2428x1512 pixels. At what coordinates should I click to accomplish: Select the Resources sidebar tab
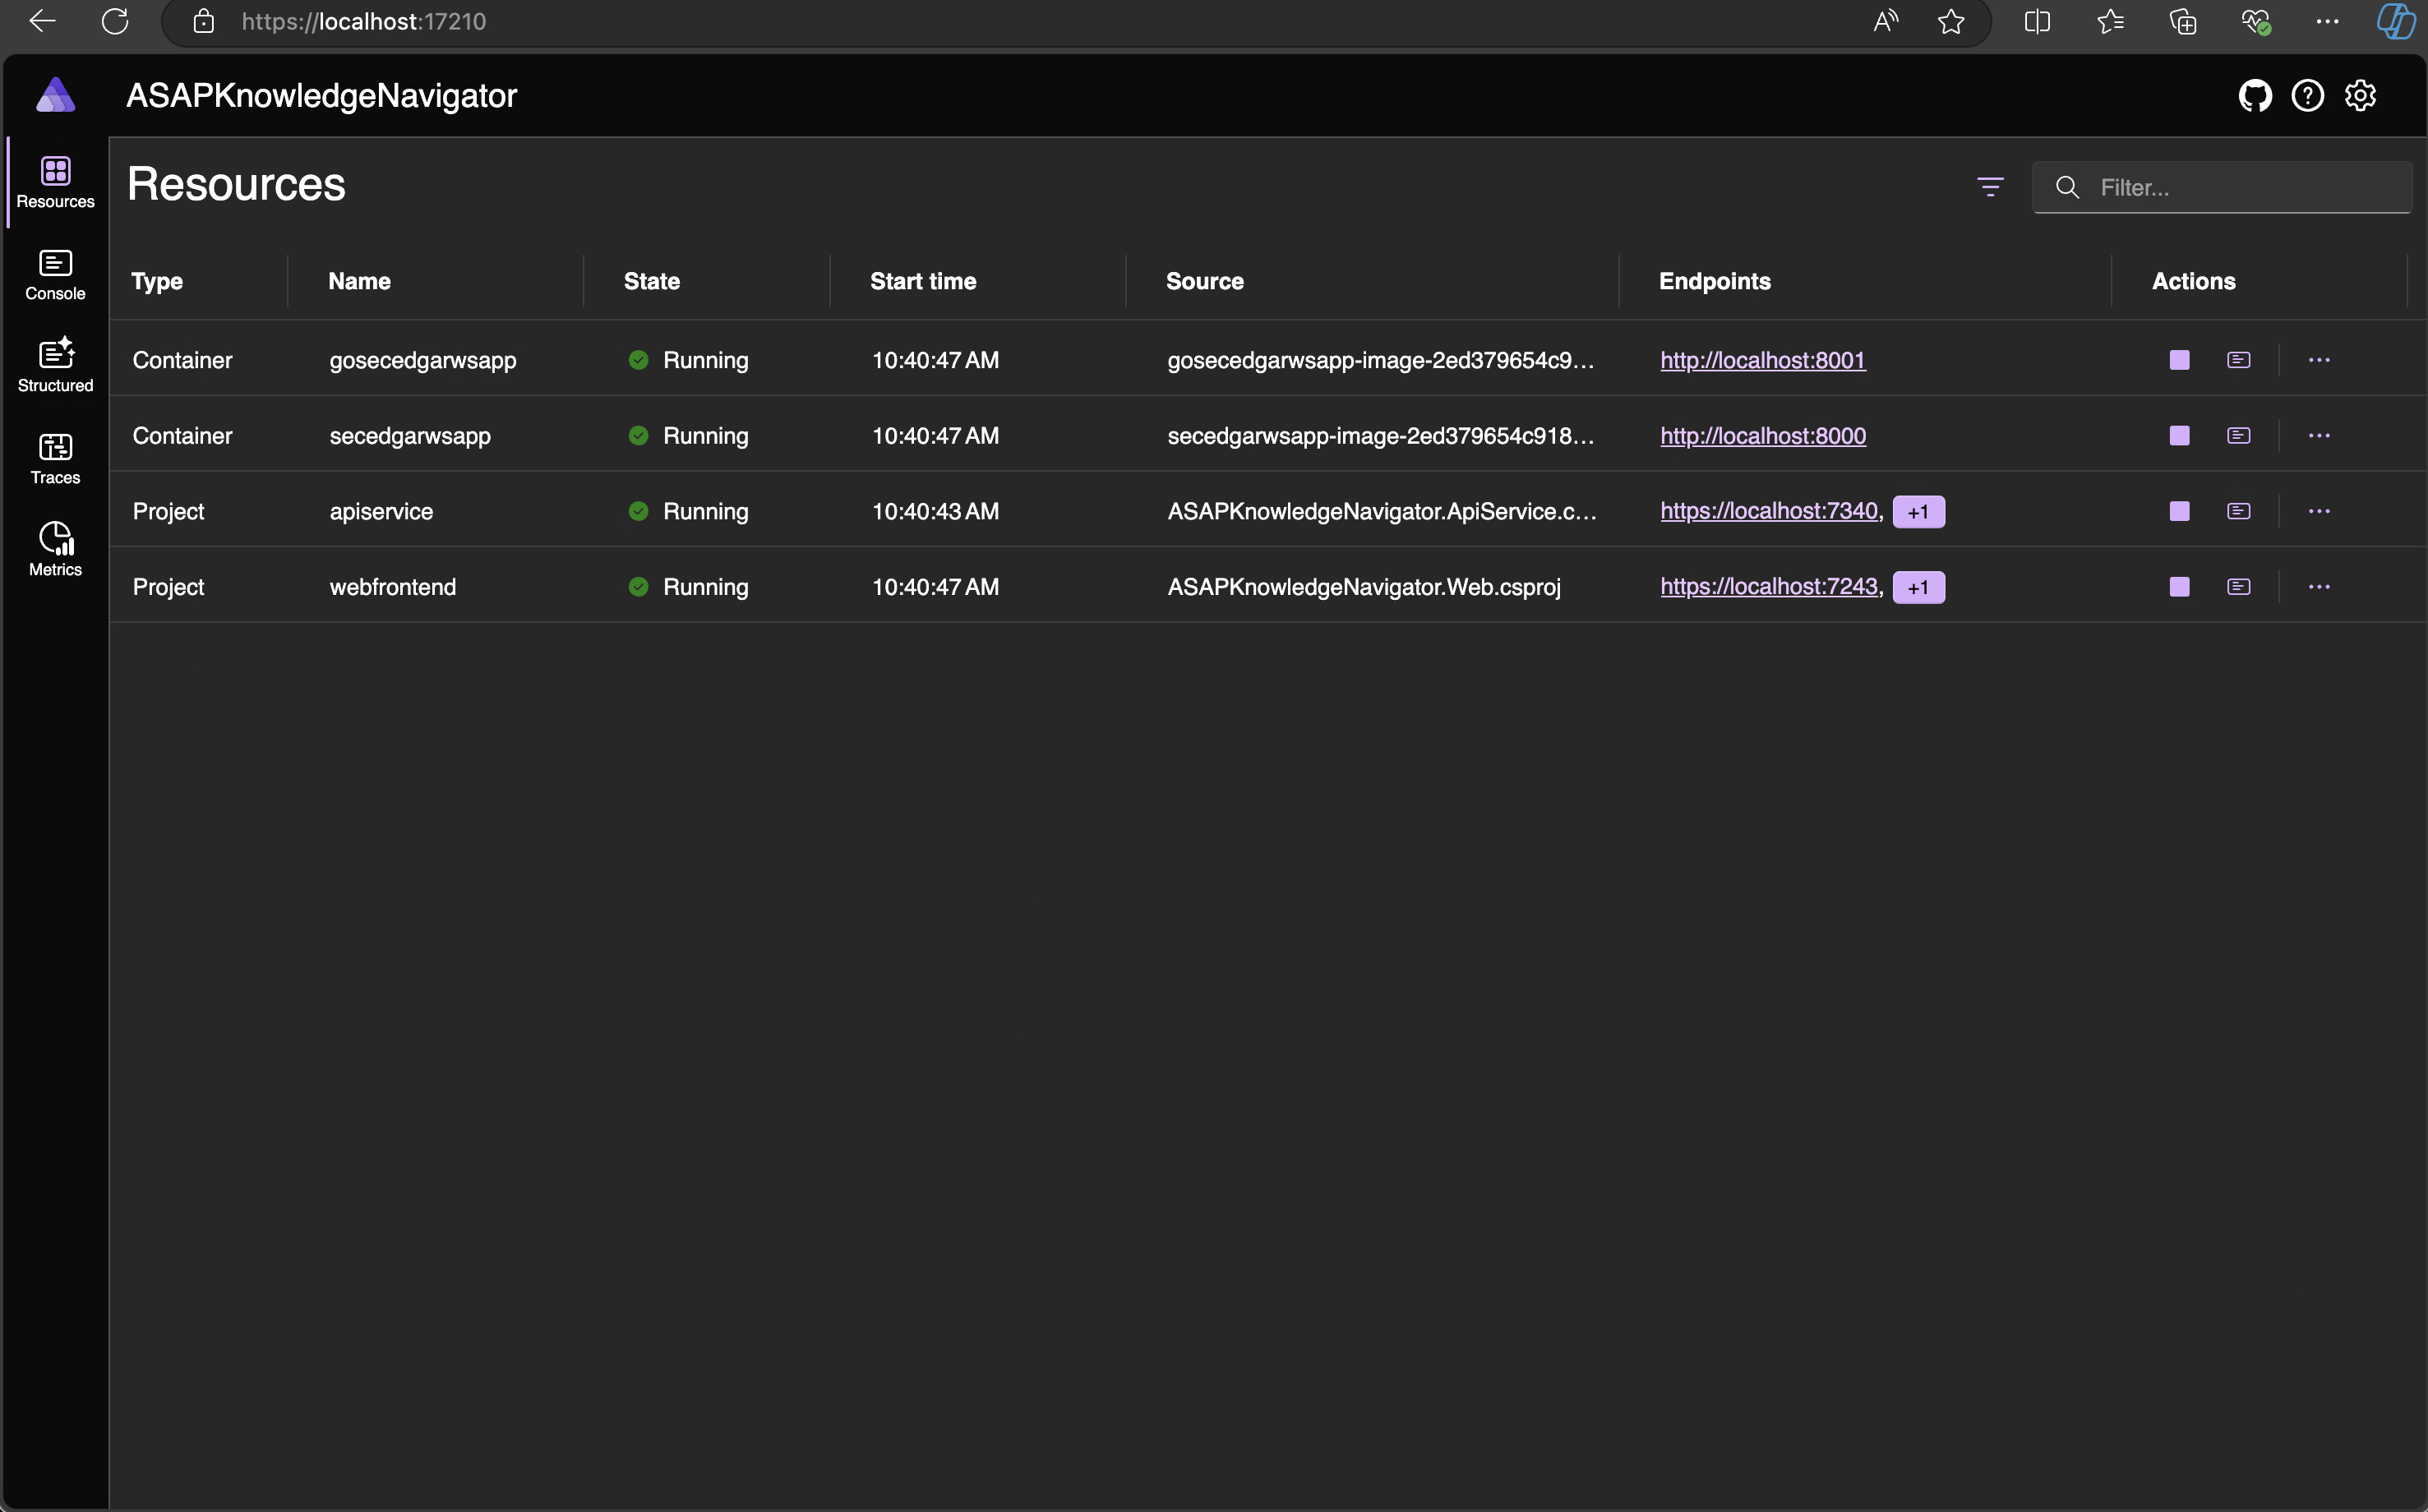coord(55,182)
